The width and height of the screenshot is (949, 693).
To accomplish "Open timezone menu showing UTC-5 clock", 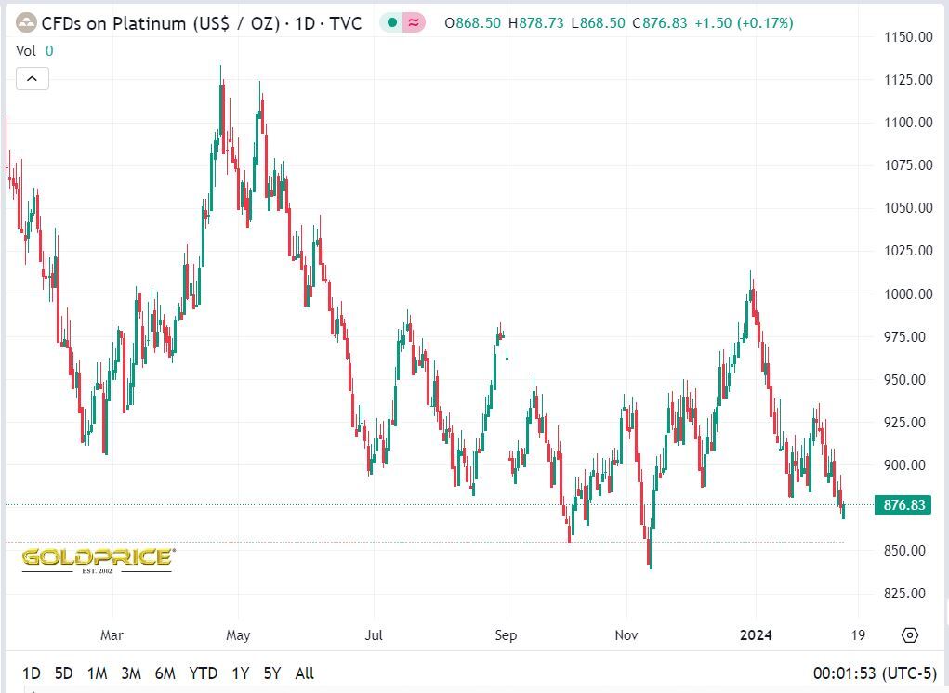I will pos(875,673).
